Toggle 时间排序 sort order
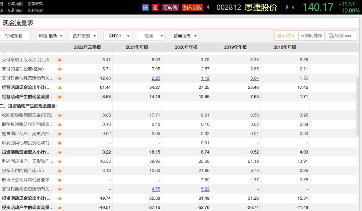Screen dimensions: 362x211 (311, 36)
